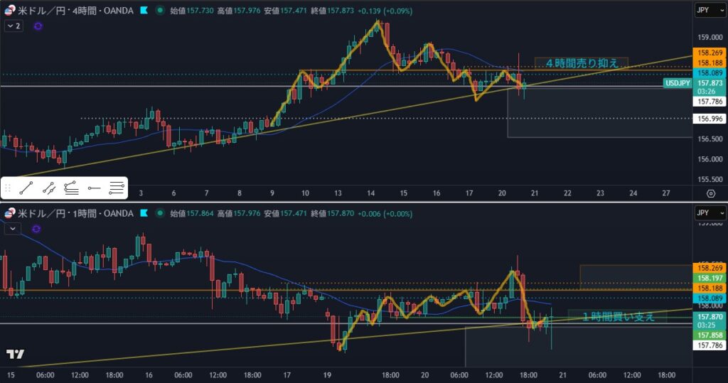Select the trend line drawing tool
This screenshot has height=383, width=728.
pos(26,188)
